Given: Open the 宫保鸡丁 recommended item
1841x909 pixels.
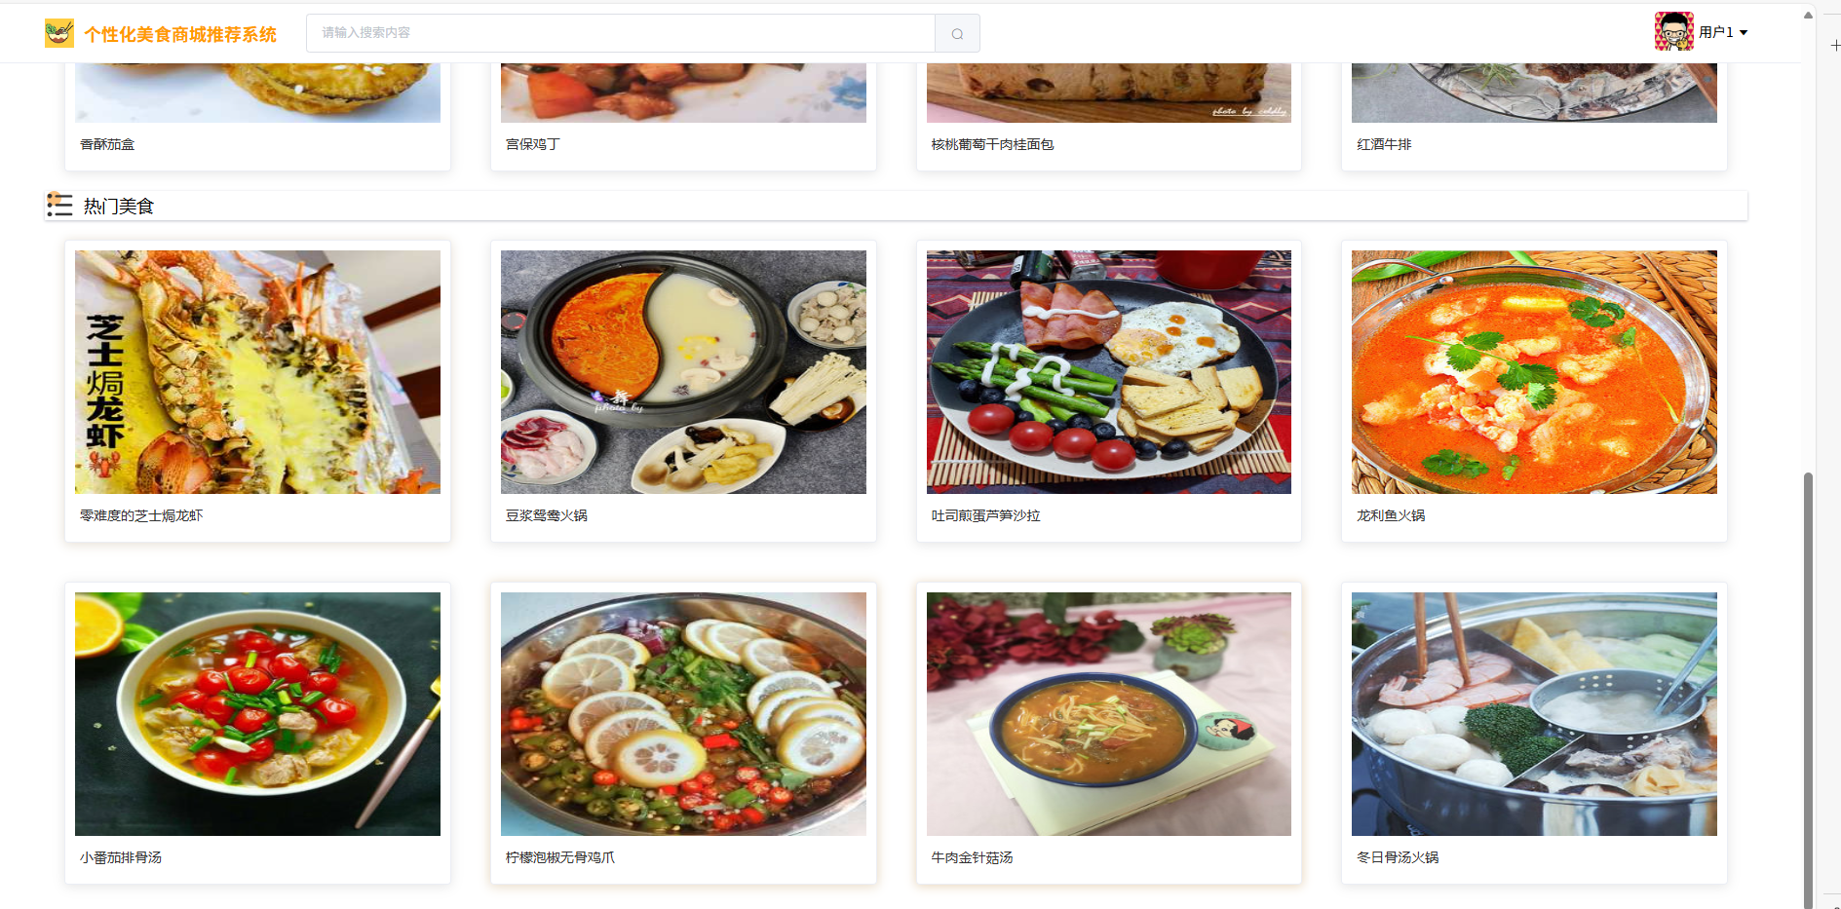Looking at the screenshot, I should (x=532, y=144).
